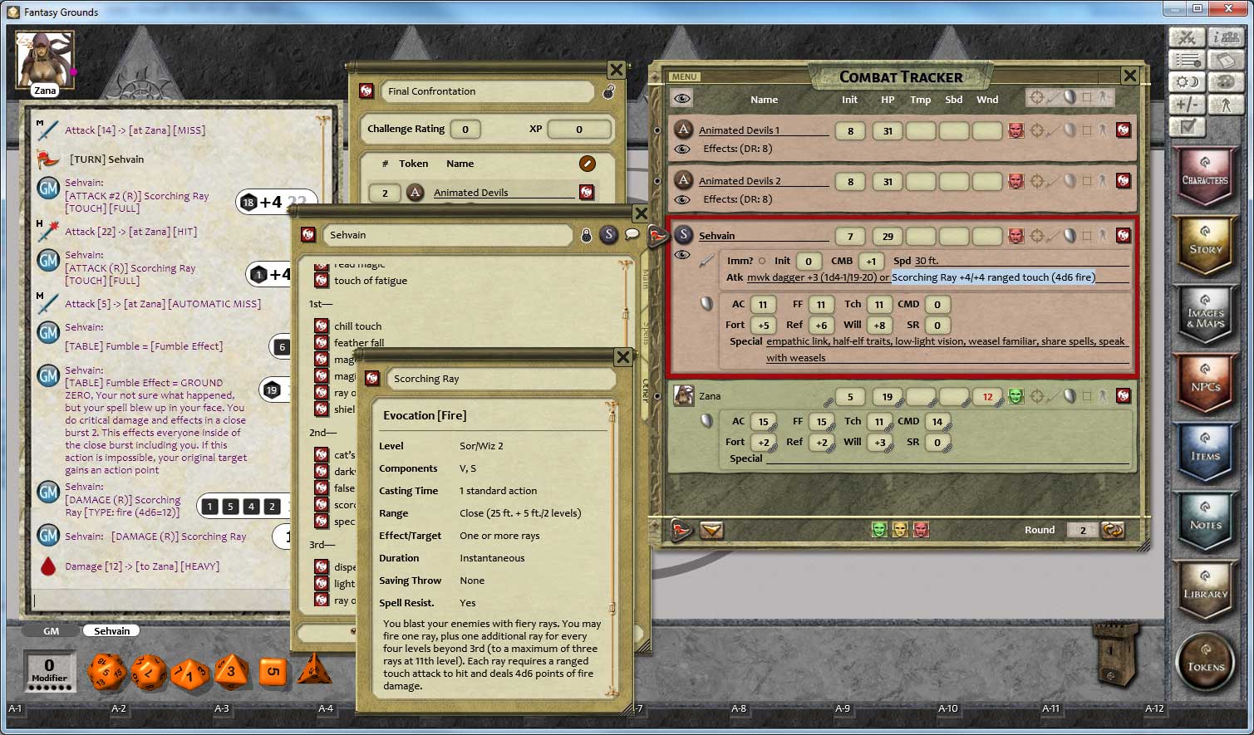Toggle the visibility eye for Animated Devils 1
Viewport: 1254px width, 735px height.
click(x=683, y=149)
